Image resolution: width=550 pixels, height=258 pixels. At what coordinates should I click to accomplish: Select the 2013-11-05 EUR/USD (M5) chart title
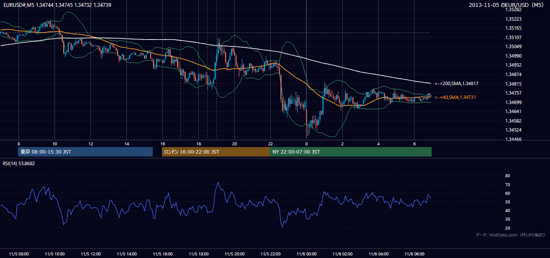tap(507, 5)
